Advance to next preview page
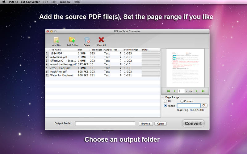The image size is (247, 154). pos(196,91)
